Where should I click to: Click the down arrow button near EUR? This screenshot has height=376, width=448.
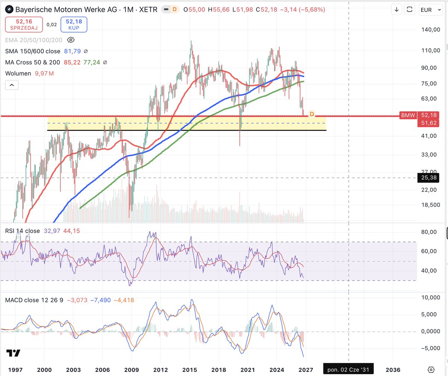coord(397,10)
